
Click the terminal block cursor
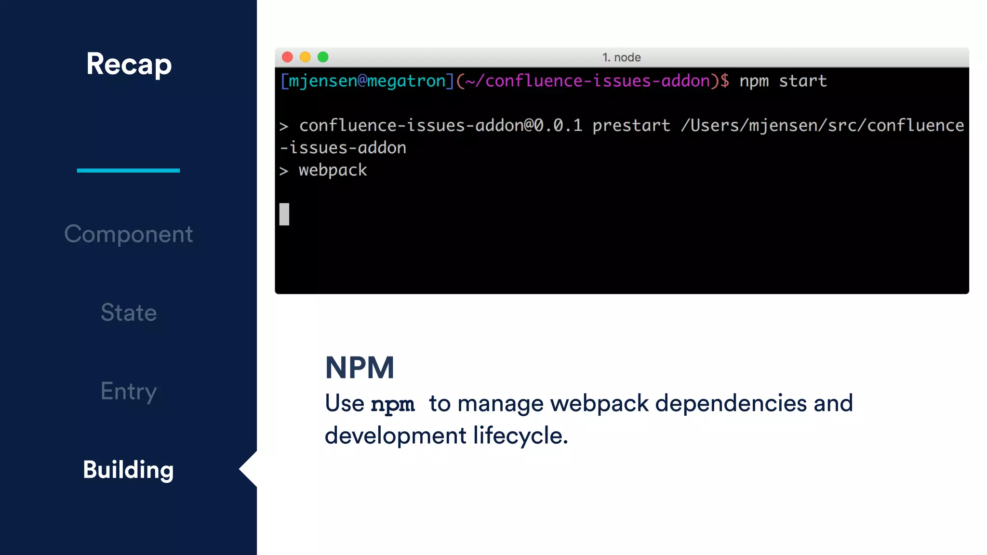point(284,214)
